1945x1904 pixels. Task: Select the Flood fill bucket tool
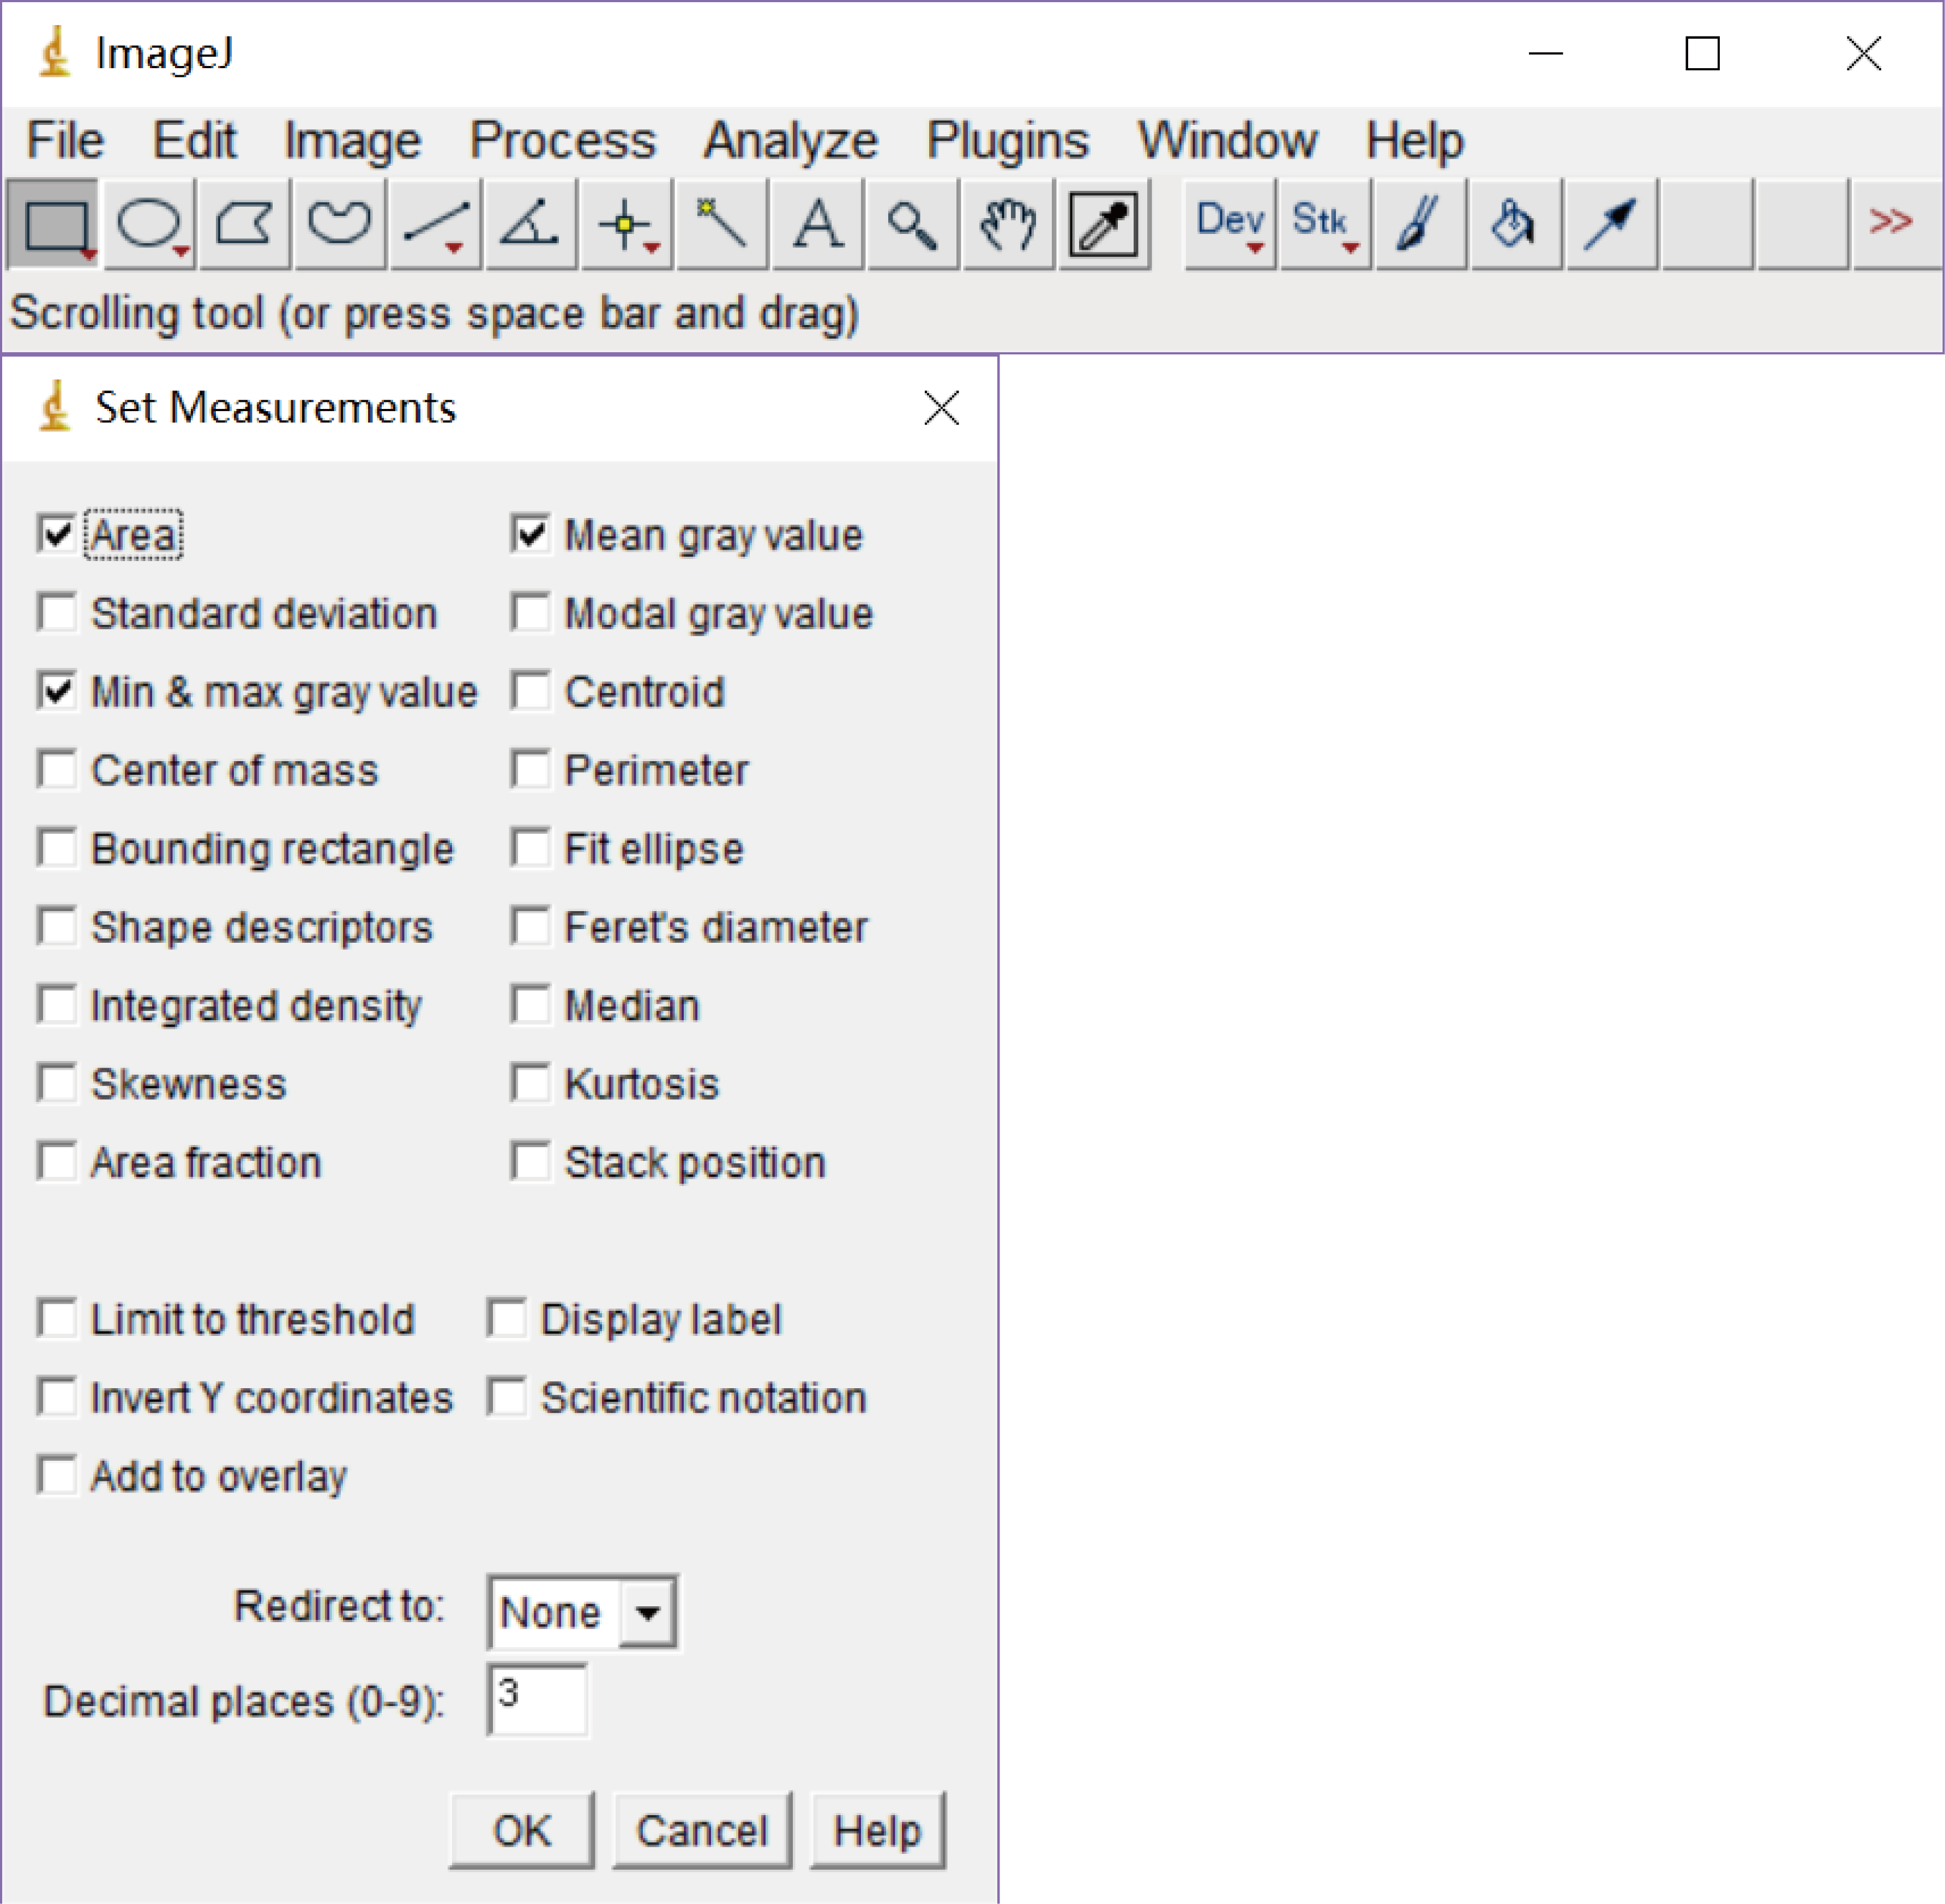point(1517,224)
